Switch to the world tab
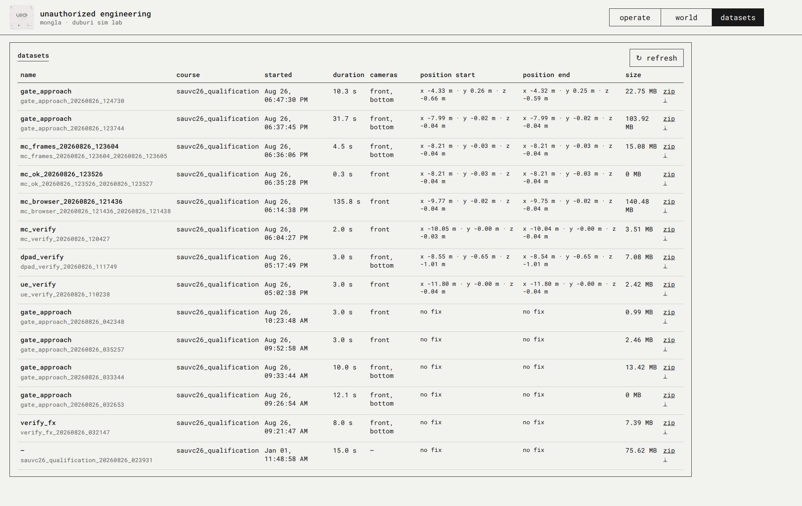This screenshot has height=506, width=802. click(x=686, y=18)
